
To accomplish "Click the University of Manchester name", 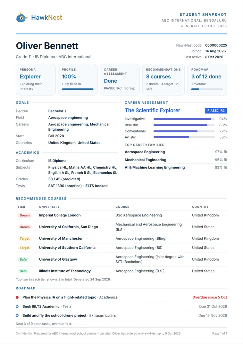I will click(x=61, y=238).
